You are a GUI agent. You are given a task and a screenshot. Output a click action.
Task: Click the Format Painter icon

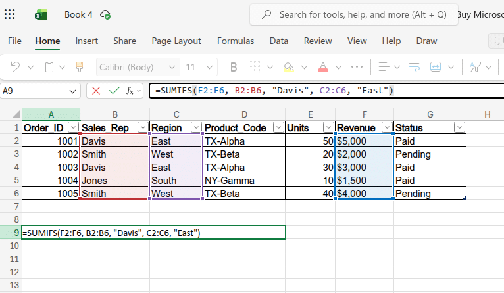tap(80, 67)
